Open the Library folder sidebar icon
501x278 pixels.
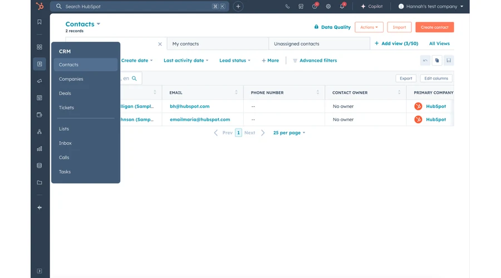tap(40, 182)
